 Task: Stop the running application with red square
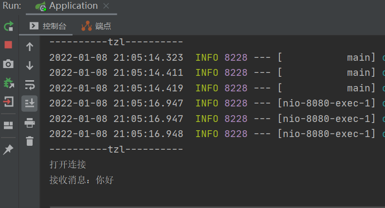point(8,45)
